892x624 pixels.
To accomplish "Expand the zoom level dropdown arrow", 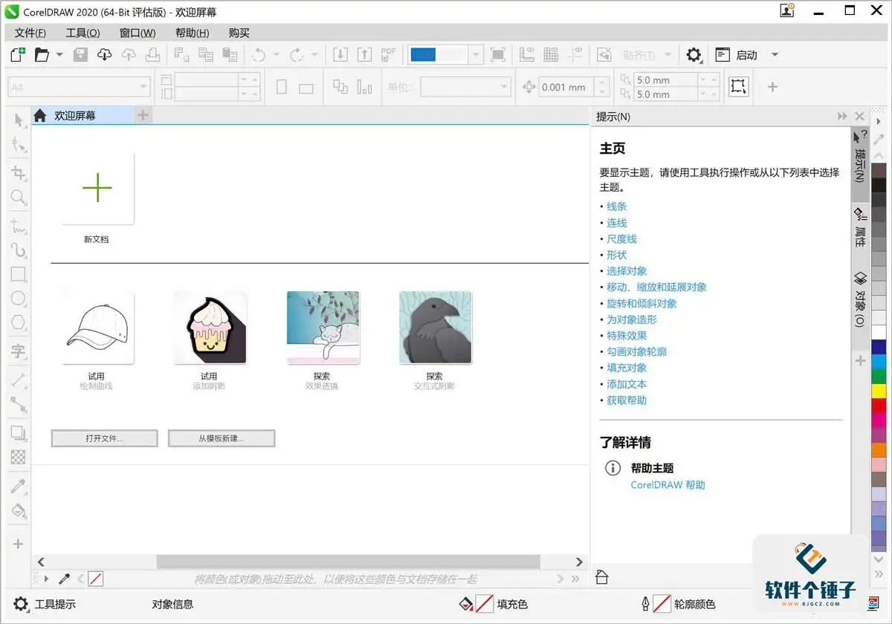I will 476,55.
